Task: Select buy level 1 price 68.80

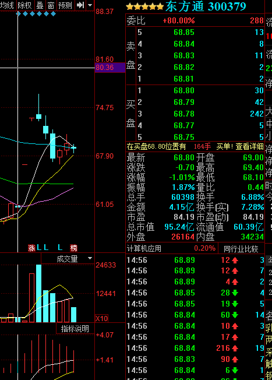Action: click(x=184, y=90)
